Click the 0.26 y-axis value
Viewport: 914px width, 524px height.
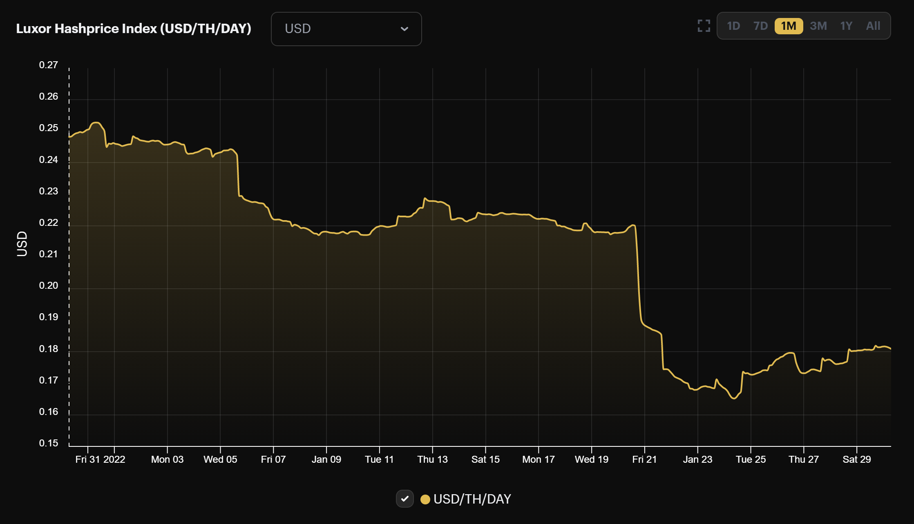pyautogui.click(x=49, y=96)
